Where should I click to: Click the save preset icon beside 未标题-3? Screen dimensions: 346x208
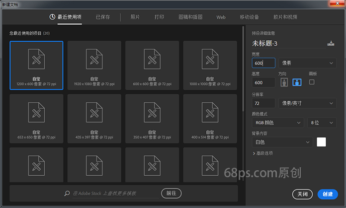coord(331,44)
